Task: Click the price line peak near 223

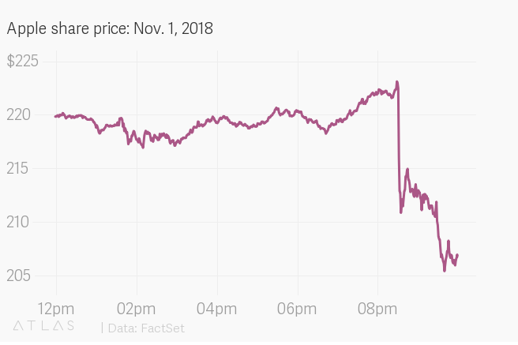Action: (x=396, y=82)
